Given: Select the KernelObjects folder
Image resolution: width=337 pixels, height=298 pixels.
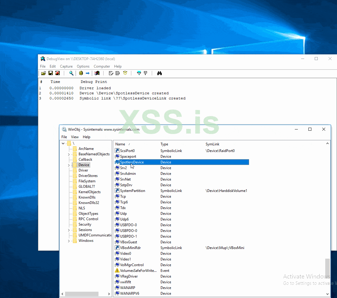Looking at the screenshot, I should pyautogui.click(x=89, y=192).
